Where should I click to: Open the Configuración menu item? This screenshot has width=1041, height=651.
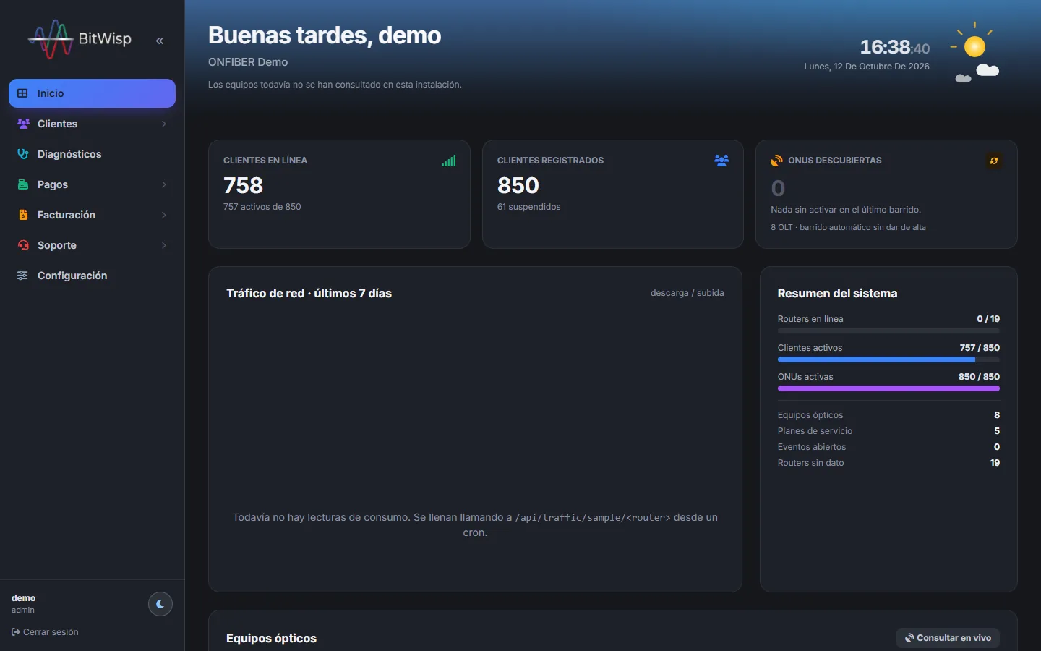pyautogui.click(x=92, y=276)
